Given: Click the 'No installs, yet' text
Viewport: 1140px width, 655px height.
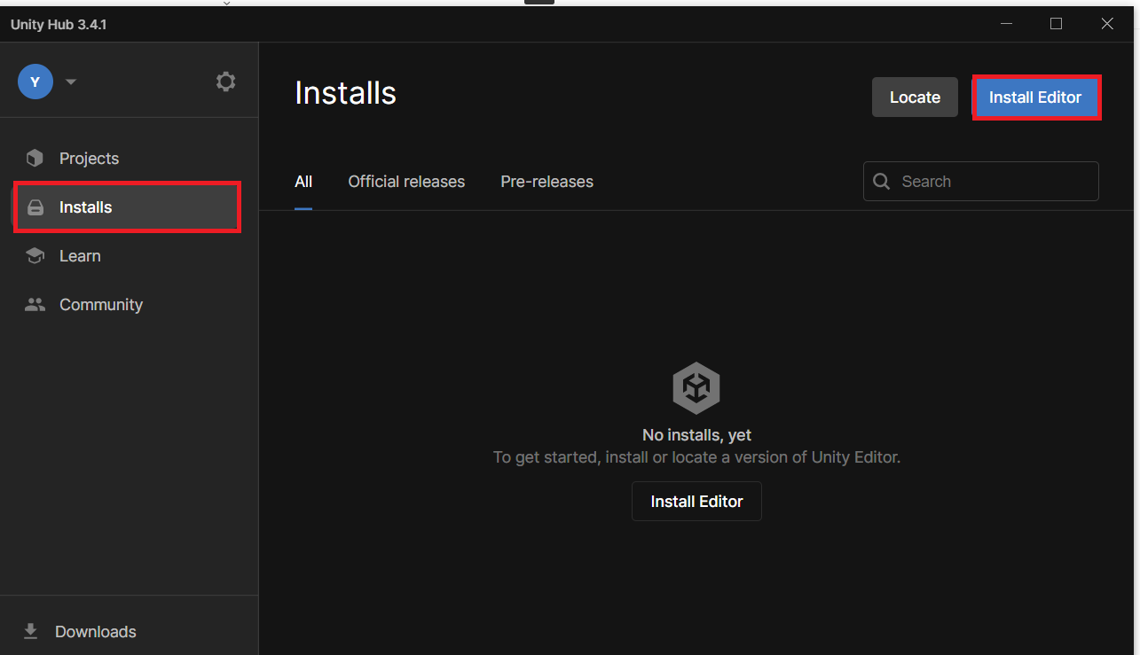Looking at the screenshot, I should [x=696, y=435].
